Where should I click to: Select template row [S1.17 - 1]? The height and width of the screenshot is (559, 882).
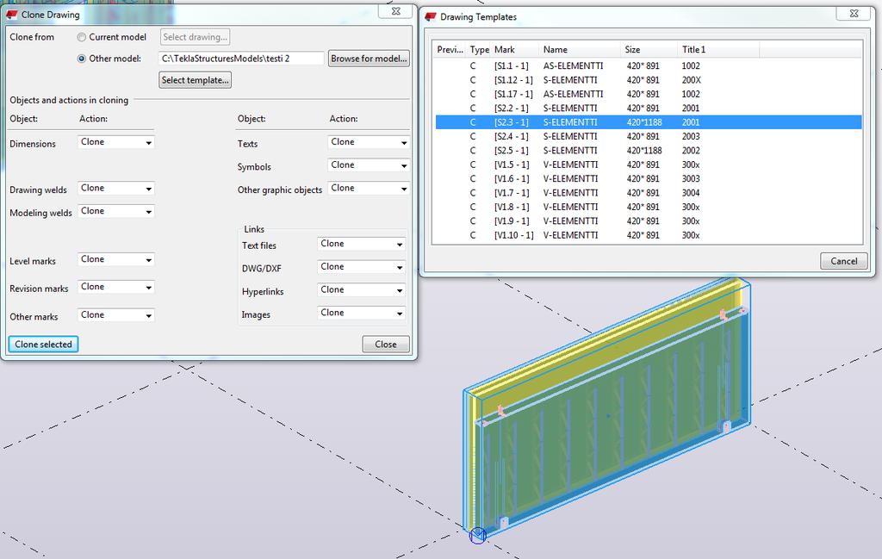pyautogui.click(x=649, y=94)
